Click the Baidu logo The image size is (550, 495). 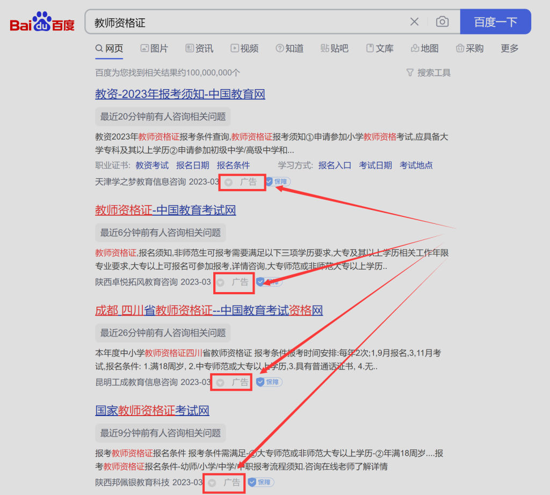[42, 22]
